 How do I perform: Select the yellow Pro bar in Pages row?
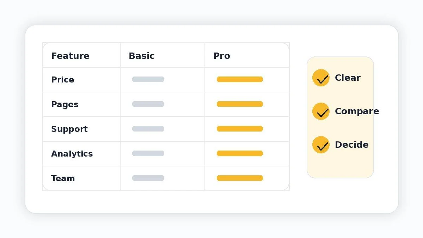click(x=240, y=104)
